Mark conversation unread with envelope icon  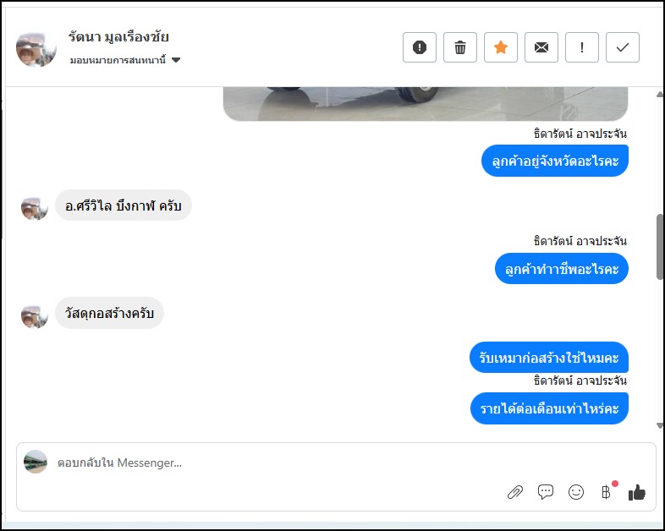541,47
